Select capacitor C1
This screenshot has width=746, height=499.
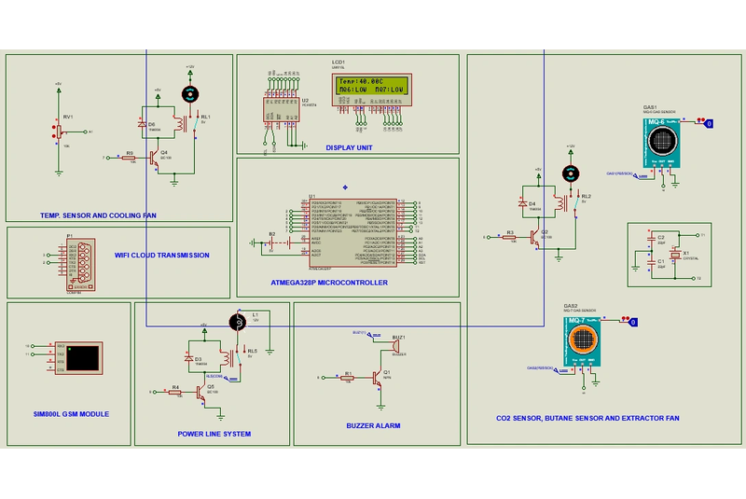click(652, 262)
